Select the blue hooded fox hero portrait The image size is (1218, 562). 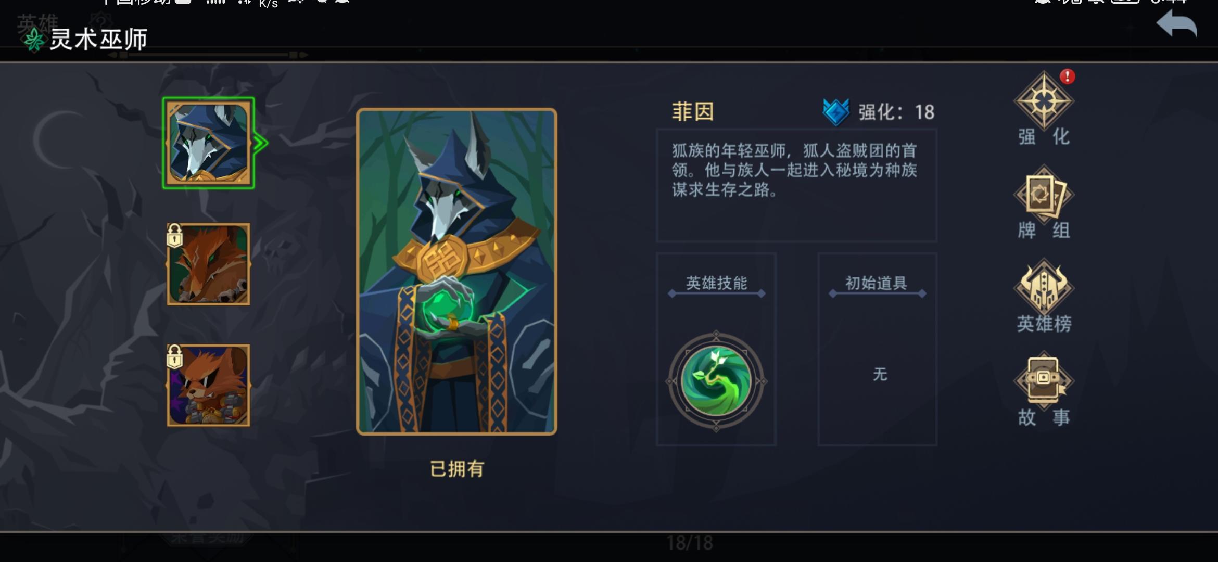coord(208,143)
